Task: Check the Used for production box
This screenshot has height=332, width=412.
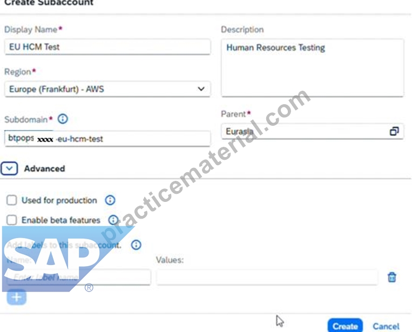Action: coord(12,200)
